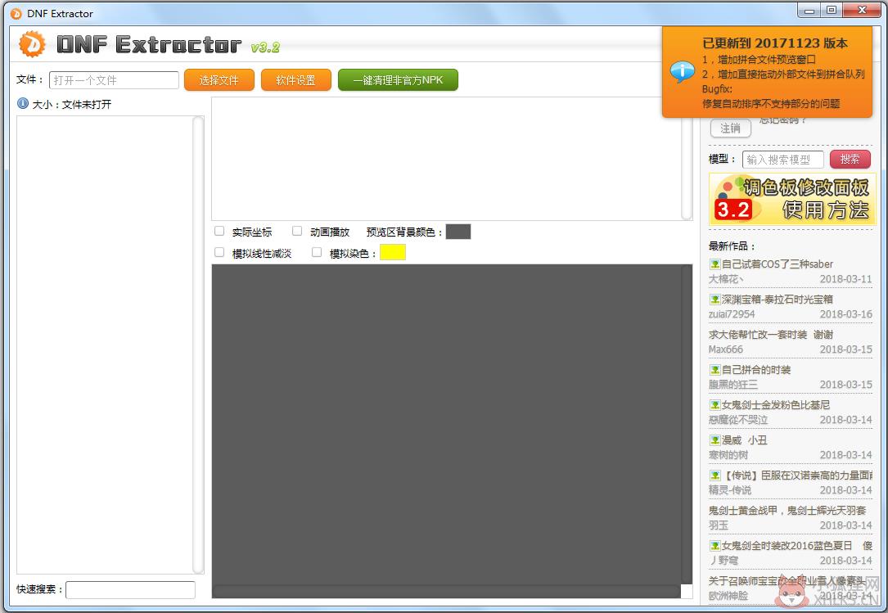Click the file list vertical scrollbar
Screen dimensions: 888x613
198,345
